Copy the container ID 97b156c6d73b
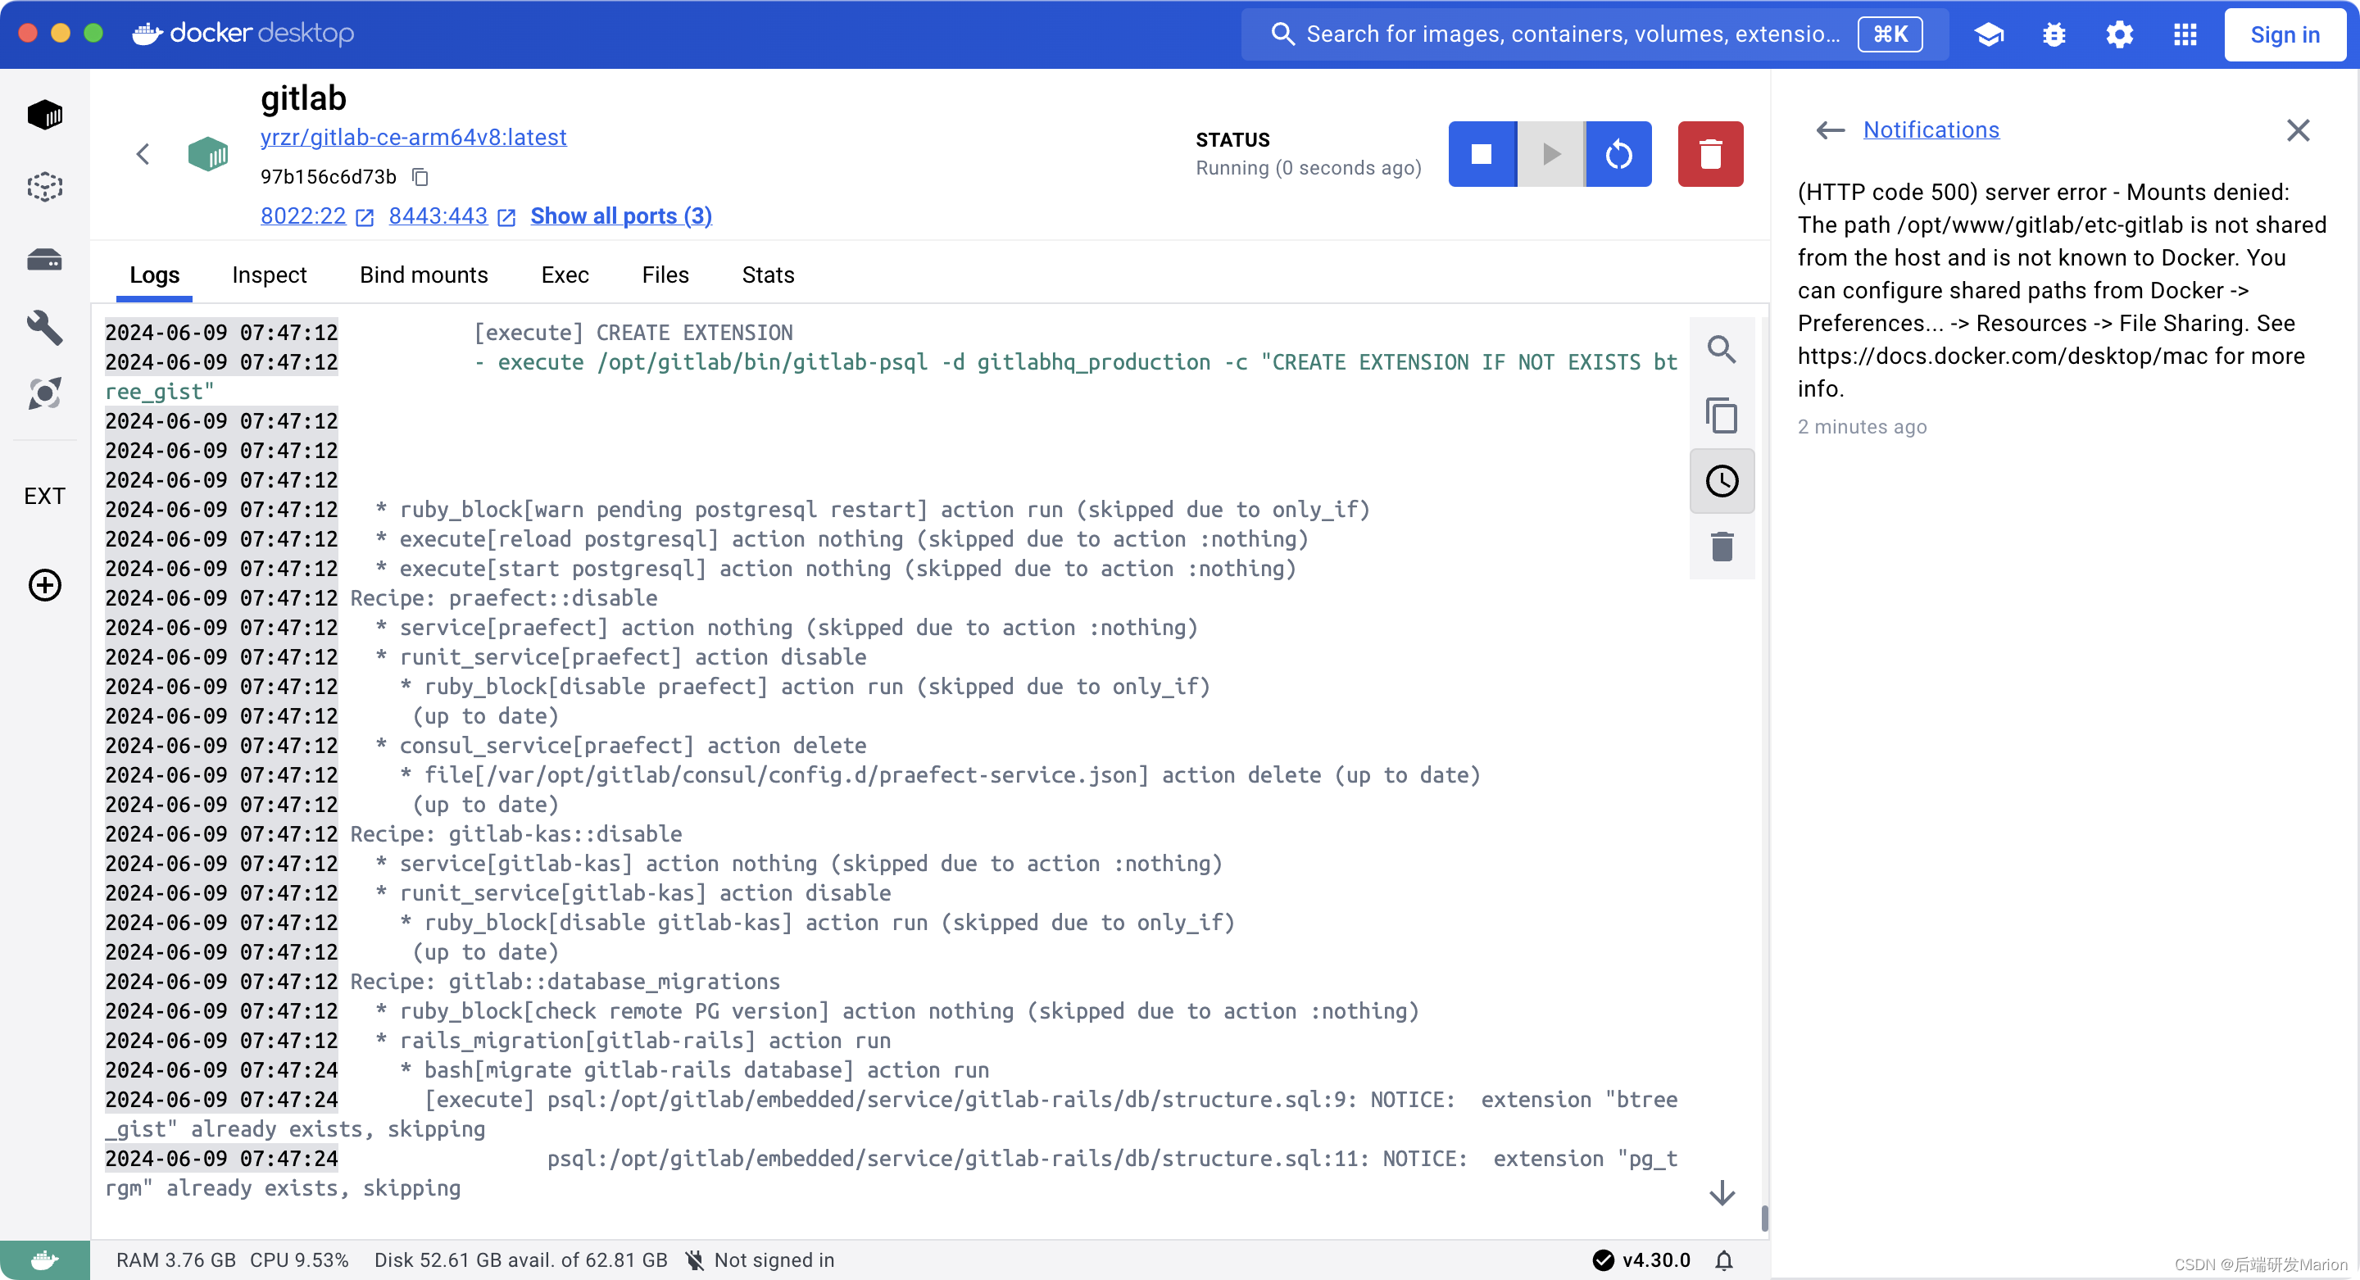 420,177
